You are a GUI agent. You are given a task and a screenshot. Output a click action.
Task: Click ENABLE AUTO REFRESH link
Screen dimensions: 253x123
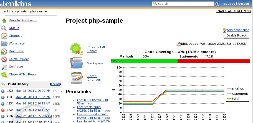[233, 11]
